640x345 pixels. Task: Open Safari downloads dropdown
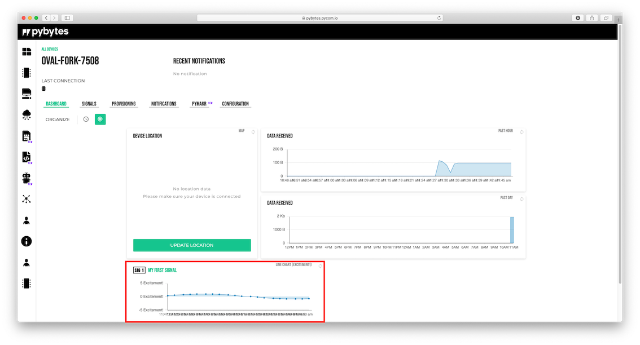point(578,18)
